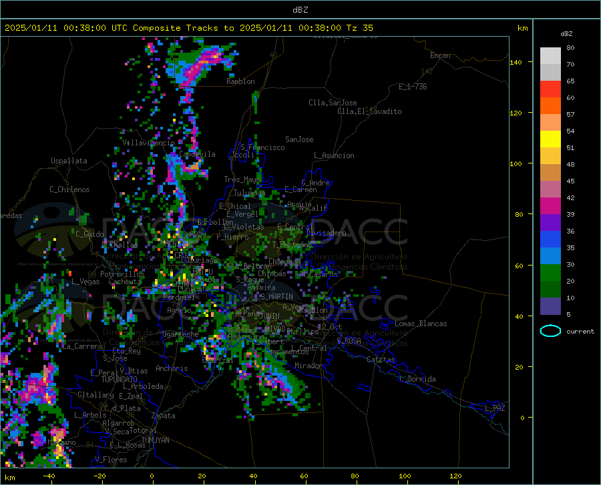
Task: Click the Zapata label
Action: pos(164,416)
